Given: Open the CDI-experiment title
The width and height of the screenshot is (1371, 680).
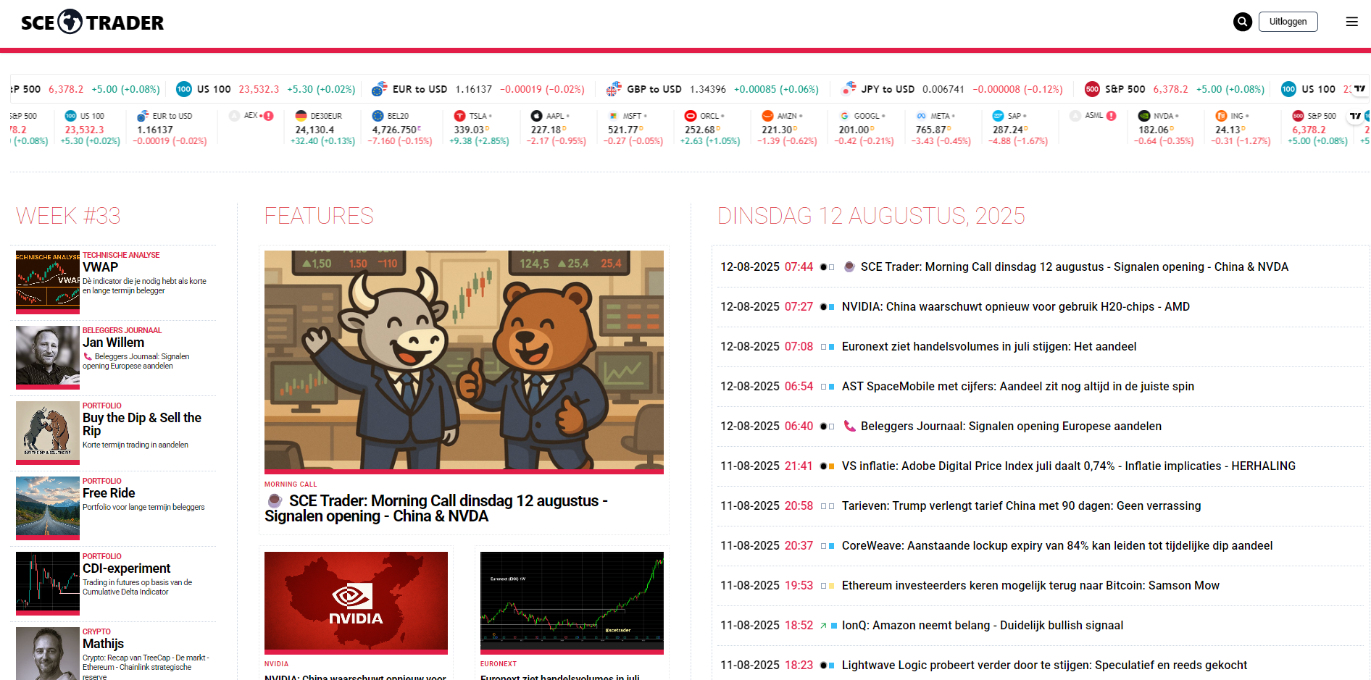Looking at the screenshot, I should point(127,568).
